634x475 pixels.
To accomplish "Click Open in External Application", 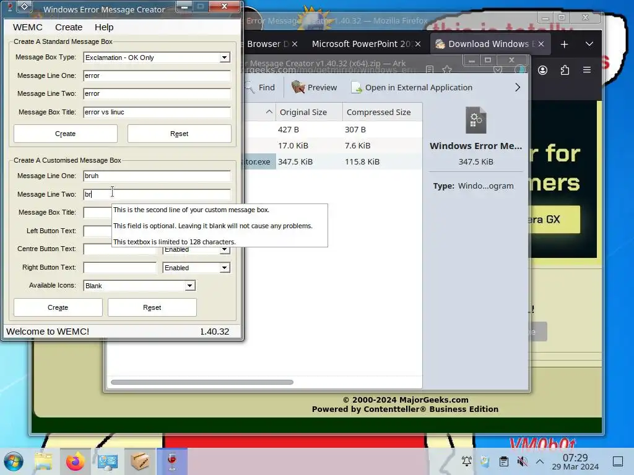I will [412, 87].
